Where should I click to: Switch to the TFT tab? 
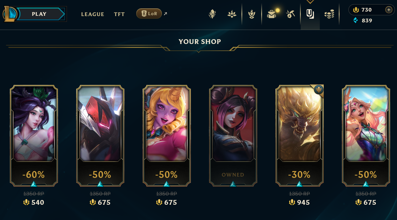pyautogui.click(x=119, y=14)
